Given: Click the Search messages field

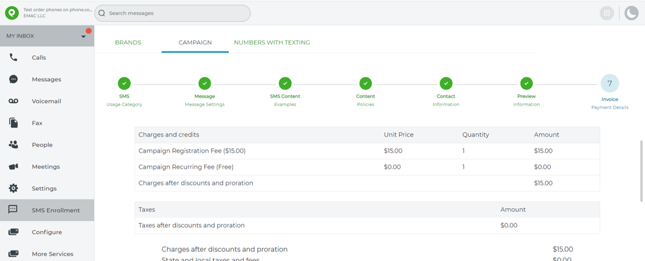Looking at the screenshot, I should coord(172,13).
